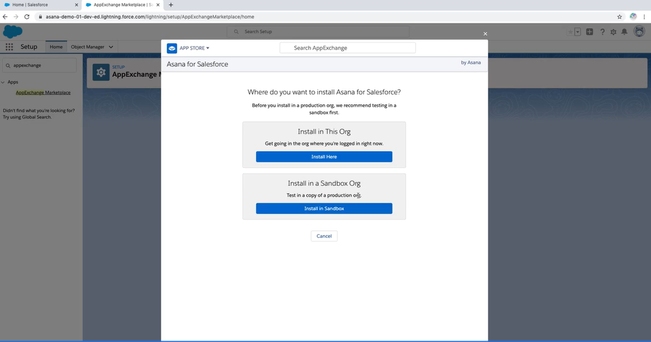Image resolution: width=651 pixels, height=342 pixels.
Task: Go back with the browser back arrow
Action: [x=5, y=17]
